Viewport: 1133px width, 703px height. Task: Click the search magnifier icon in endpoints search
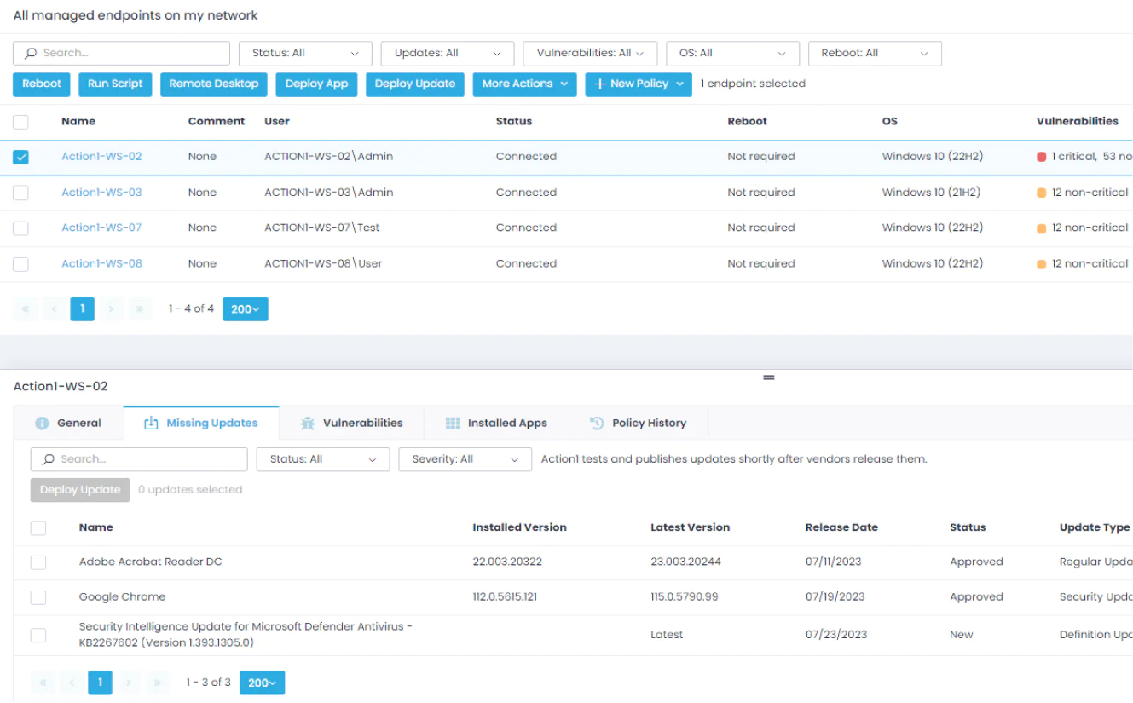click(31, 53)
